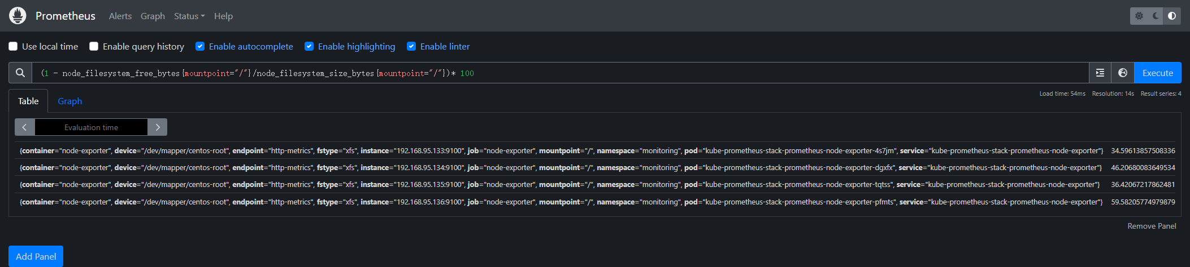1190x267 pixels.
Task: Open the Alerts page
Action: [120, 16]
